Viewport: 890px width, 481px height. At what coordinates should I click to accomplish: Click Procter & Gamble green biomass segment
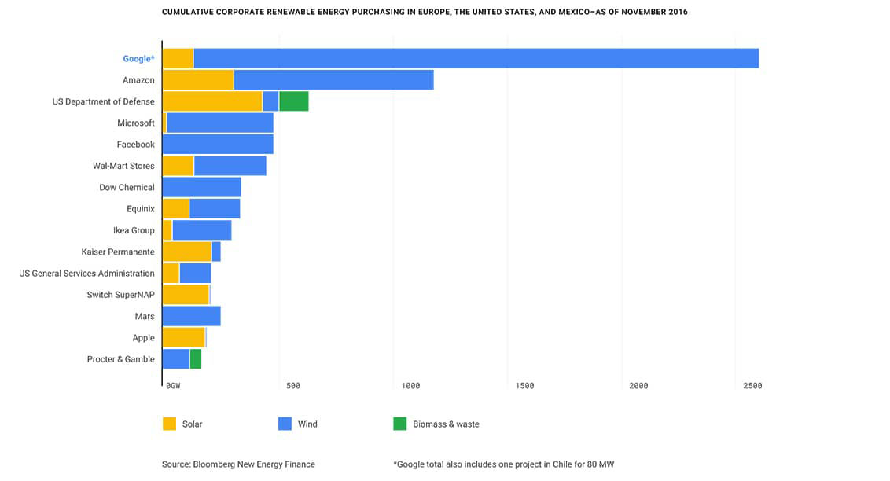(x=196, y=359)
